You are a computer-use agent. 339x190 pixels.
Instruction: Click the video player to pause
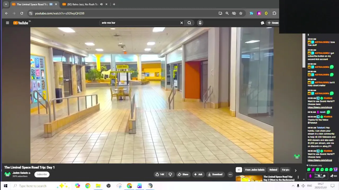tap(152, 95)
